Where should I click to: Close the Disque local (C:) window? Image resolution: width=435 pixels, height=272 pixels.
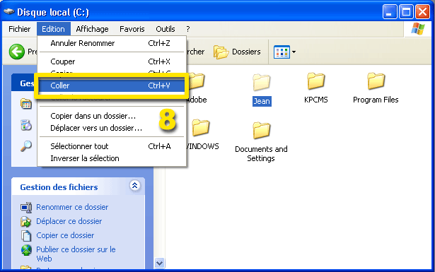(422, 12)
